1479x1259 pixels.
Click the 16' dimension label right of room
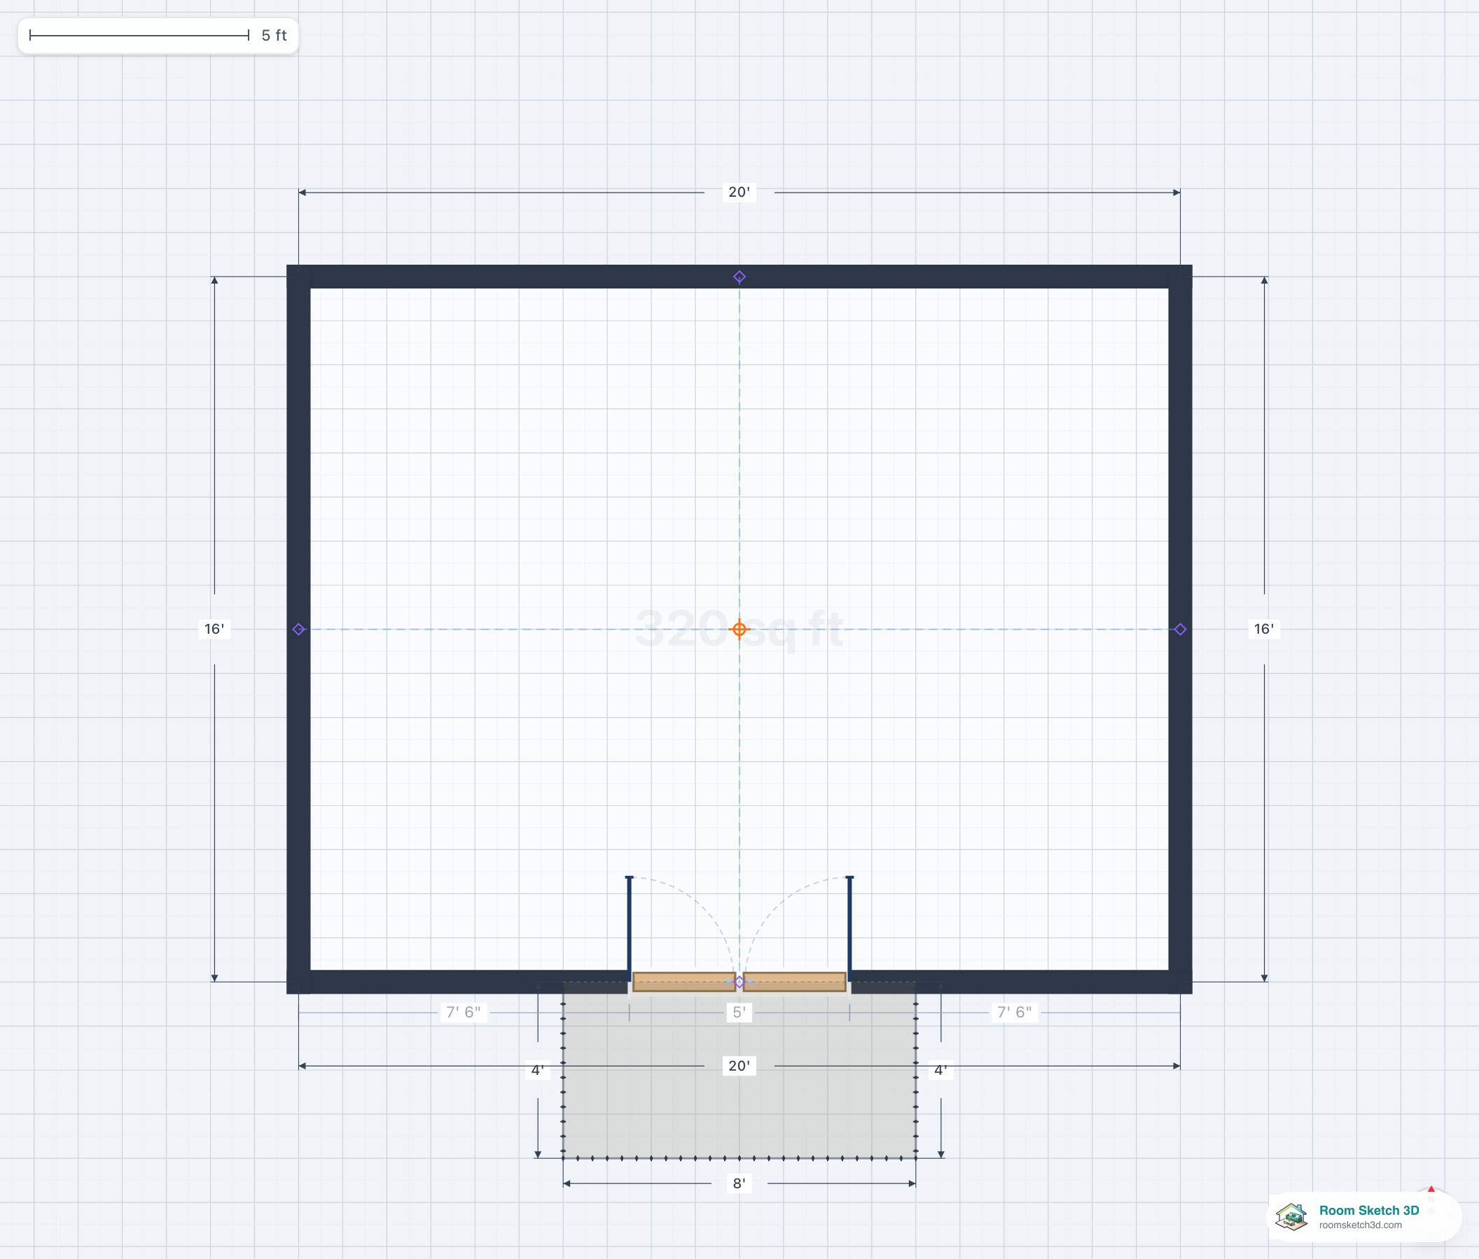(x=1264, y=629)
